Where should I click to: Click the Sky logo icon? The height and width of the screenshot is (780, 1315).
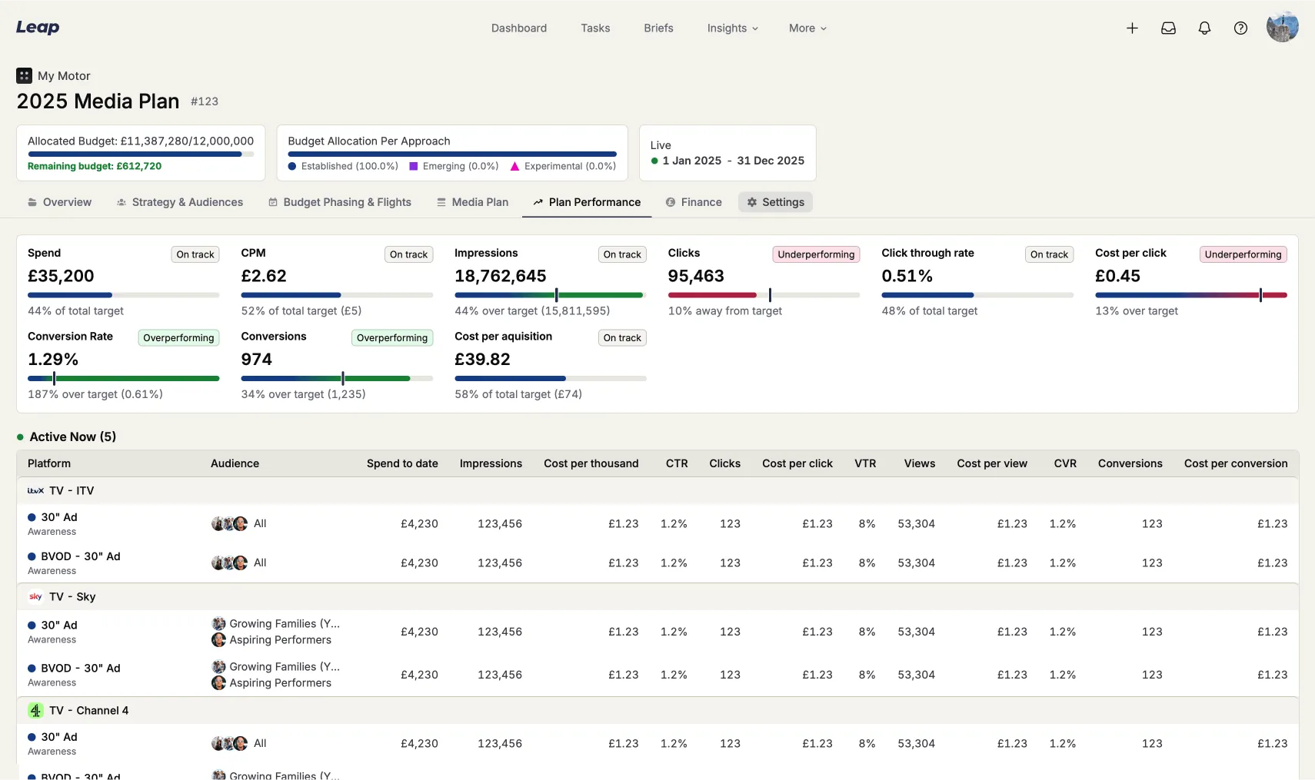tap(35, 597)
